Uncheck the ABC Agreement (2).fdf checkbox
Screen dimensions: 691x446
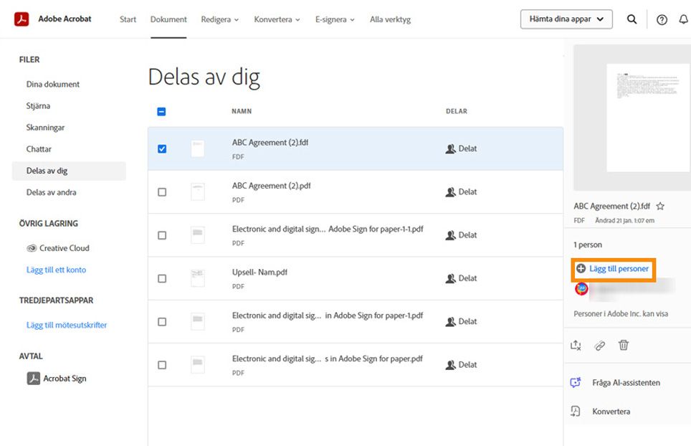[x=163, y=148]
